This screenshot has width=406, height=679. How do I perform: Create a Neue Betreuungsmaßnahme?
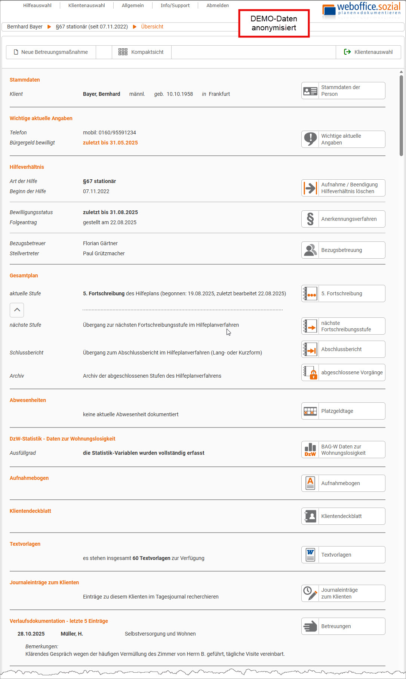[51, 52]
